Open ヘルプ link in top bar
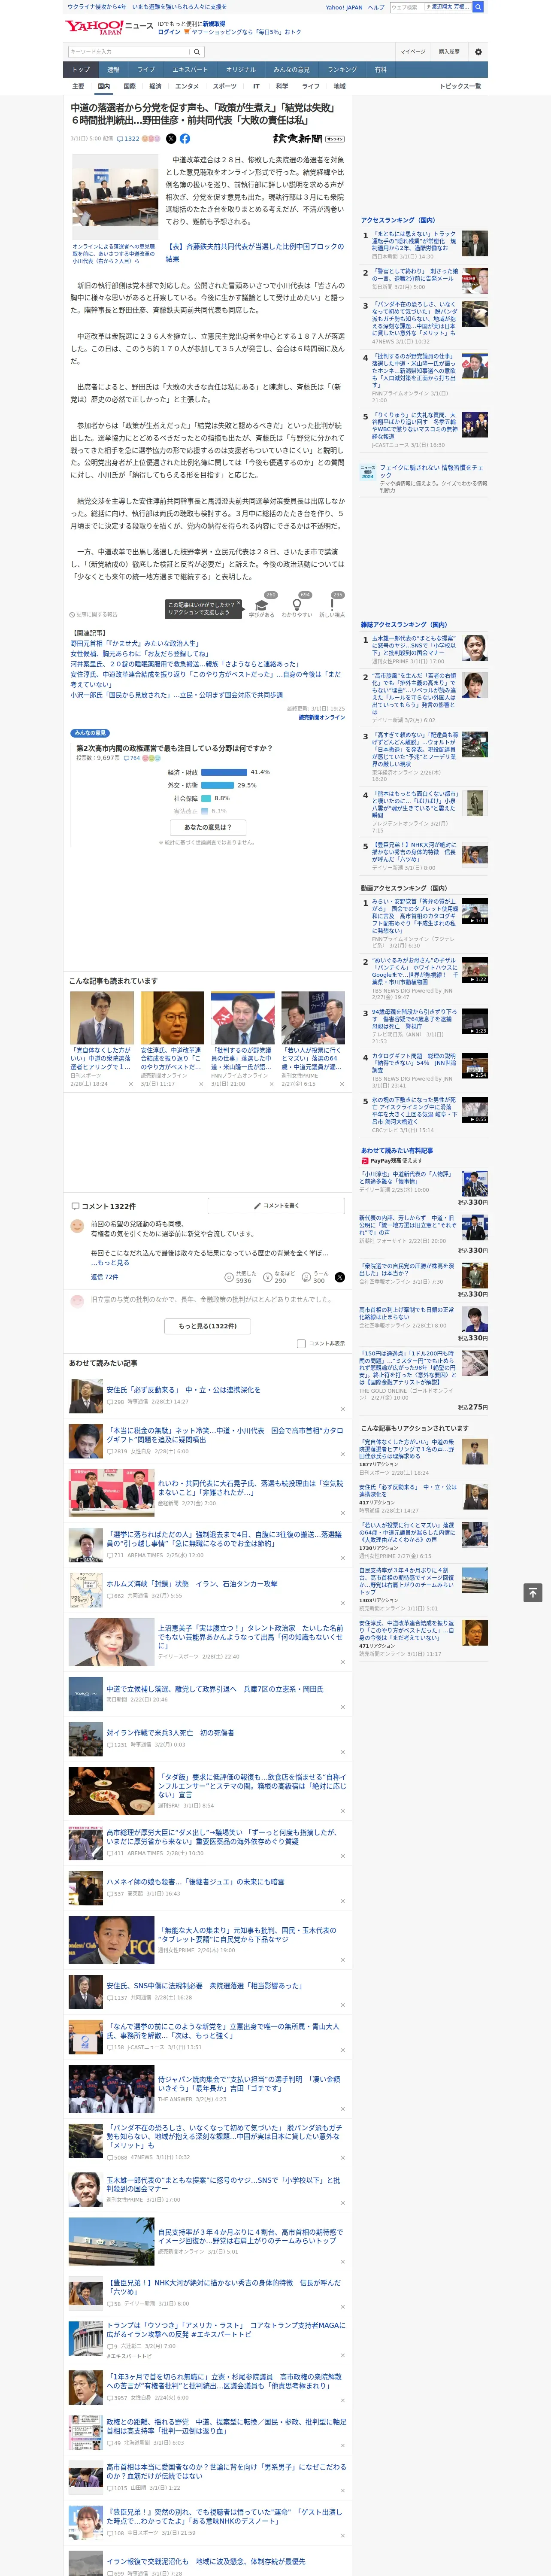This screenshot has width=551, height=2576. tap(375, 7)
